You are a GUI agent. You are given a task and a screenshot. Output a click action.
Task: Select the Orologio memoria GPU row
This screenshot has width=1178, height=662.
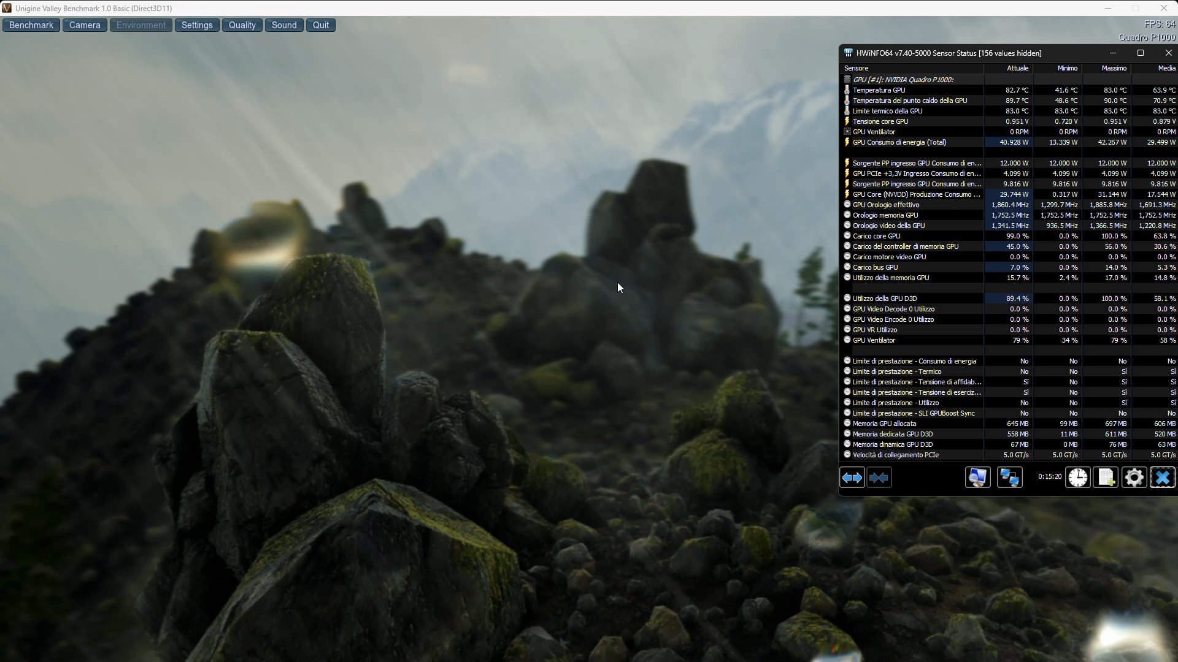pyautogui.click(x=1008, y=215)
